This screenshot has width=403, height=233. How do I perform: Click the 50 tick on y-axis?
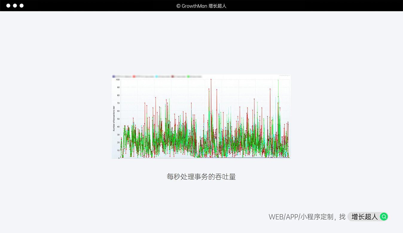[118, 119]
